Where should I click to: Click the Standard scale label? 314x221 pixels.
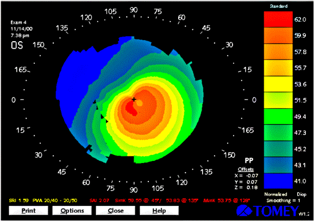[279, 6]
